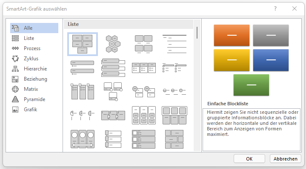
Task: Open the Liste category
Action: click(x=34, y=38)
